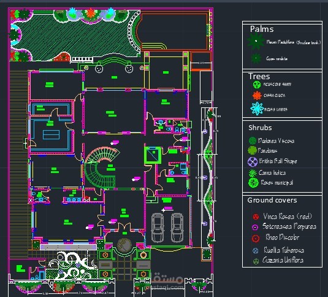Select the Dodonea Viscosa label
Viewport: 328px width, 297px height.
276,141
